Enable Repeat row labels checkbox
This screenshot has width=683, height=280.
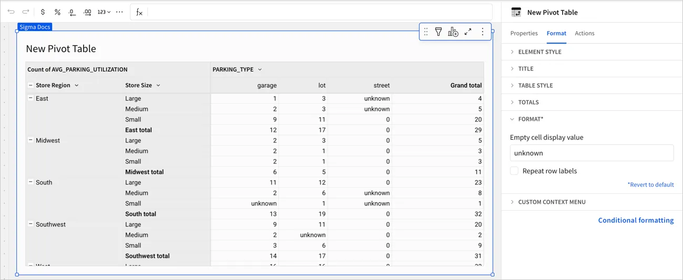[x=514, y=171]
